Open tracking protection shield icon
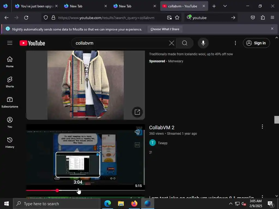Image resolution: width=279 pixels, height=209 pixels. [x=46, y=18]
